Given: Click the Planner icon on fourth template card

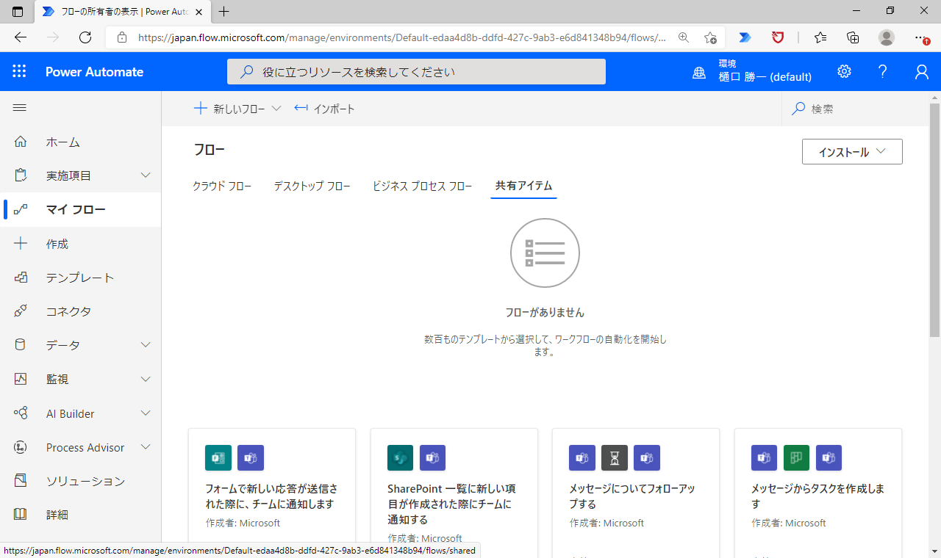Looking at the screenshot, I should [796, 458].
